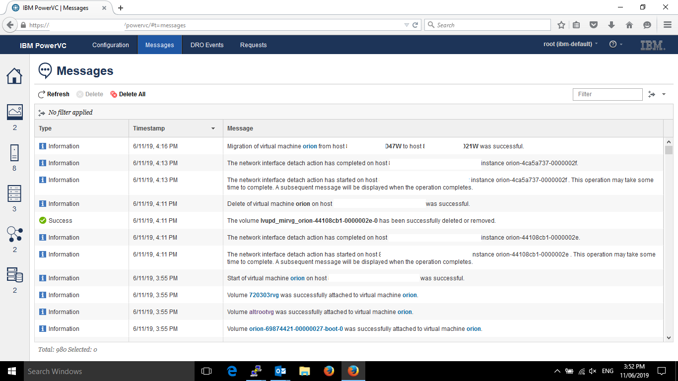Switch to the DRO Events tab

tap(207, 45)
